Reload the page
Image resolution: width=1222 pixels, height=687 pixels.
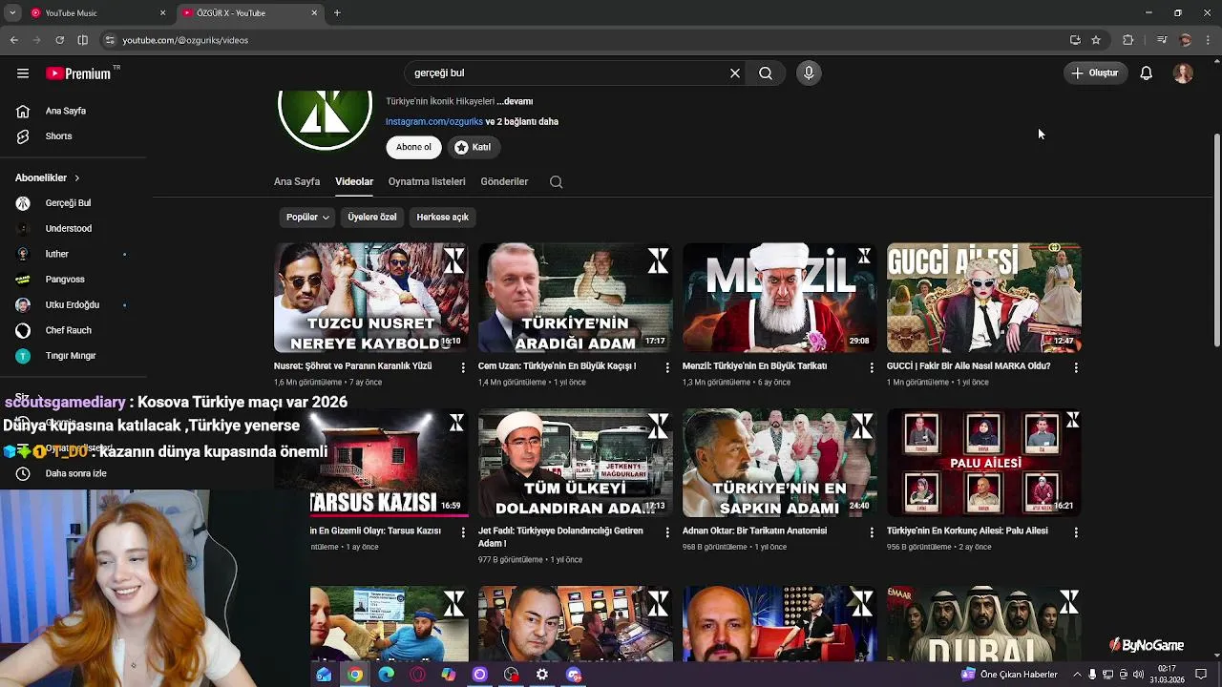[x=59, y=40]
